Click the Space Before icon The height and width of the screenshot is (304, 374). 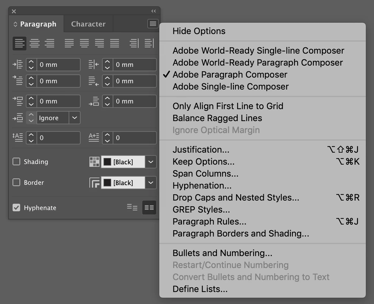18,101
